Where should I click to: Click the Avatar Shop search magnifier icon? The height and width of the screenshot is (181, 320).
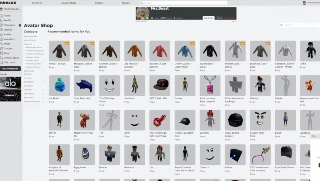pos(282,25)
